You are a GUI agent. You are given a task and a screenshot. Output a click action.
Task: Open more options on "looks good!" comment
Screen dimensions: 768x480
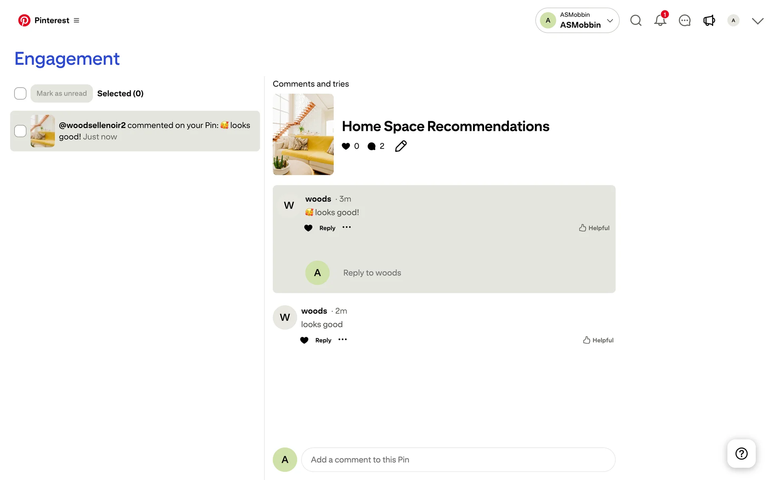[347, 228]
